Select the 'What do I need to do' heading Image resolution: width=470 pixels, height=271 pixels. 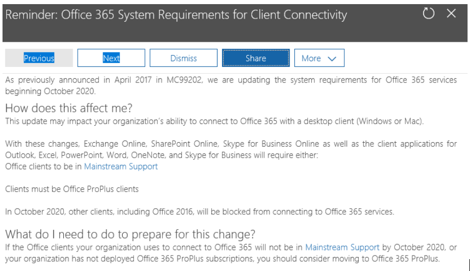click(130, 234)
